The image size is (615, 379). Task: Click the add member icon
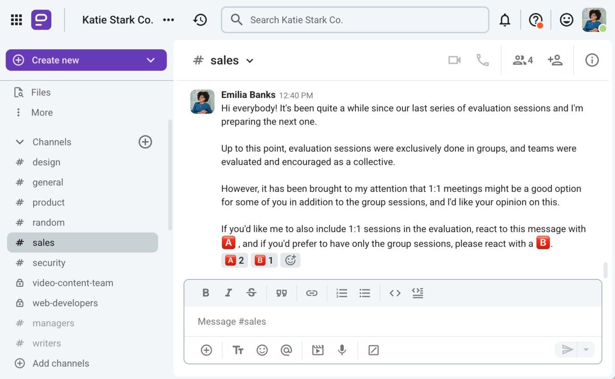[x=555, y=60]
